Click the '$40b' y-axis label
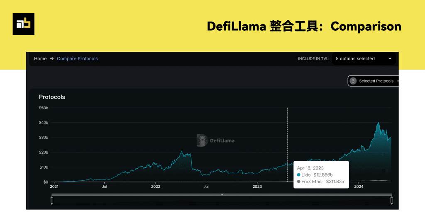The height and width of the screenshot is (223, 425). [43, 123]
